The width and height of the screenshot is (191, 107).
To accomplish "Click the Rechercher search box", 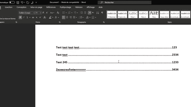I will point(124,2).
